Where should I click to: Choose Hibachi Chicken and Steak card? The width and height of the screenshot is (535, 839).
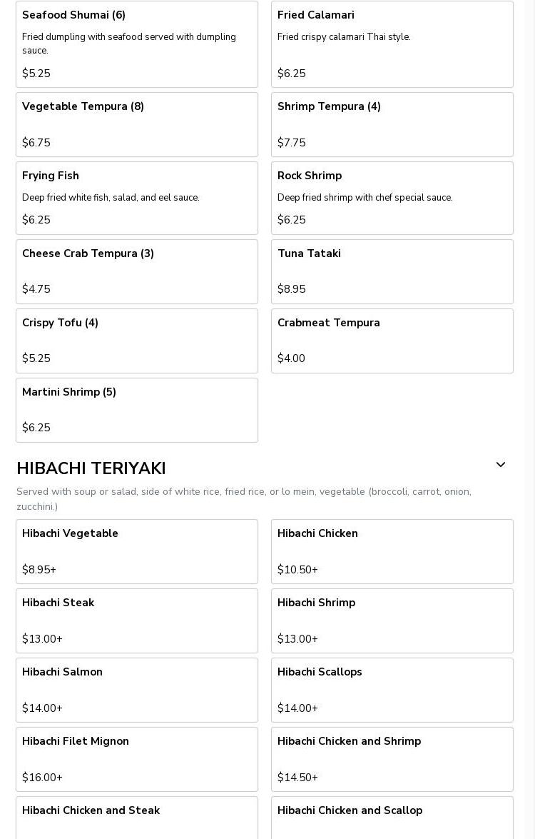coord(137,818)
